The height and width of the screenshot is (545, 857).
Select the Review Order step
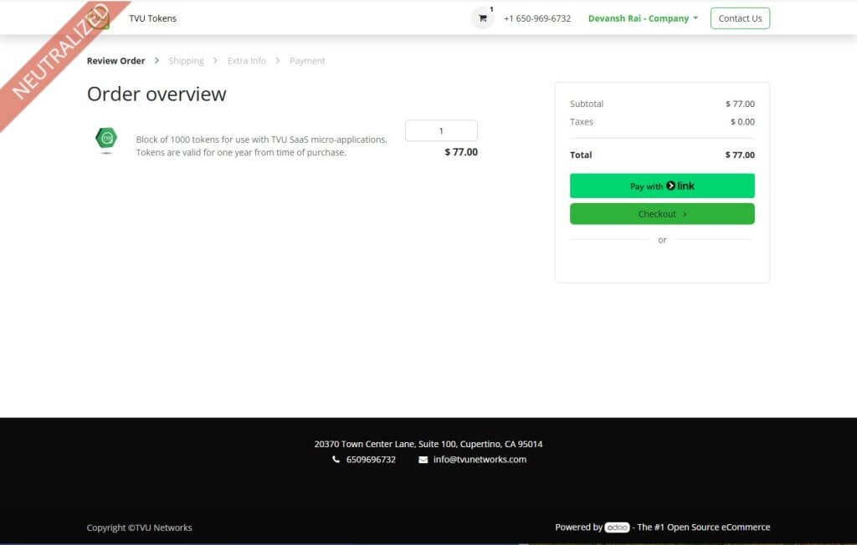(x=115, y=61)
